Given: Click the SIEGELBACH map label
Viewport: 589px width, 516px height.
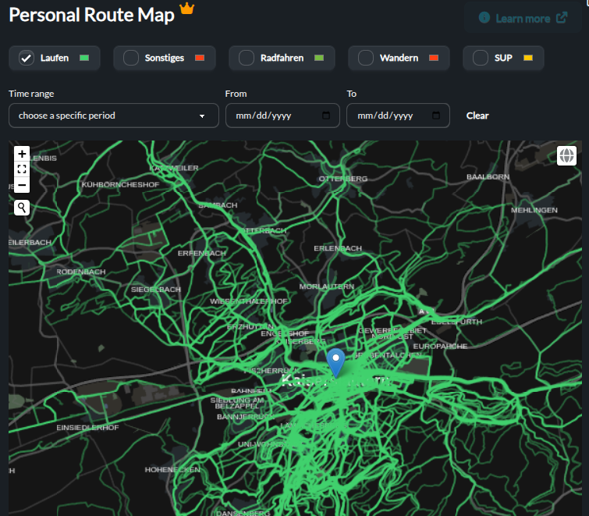Looking at the screenshot, I should (x=155, y=290).
